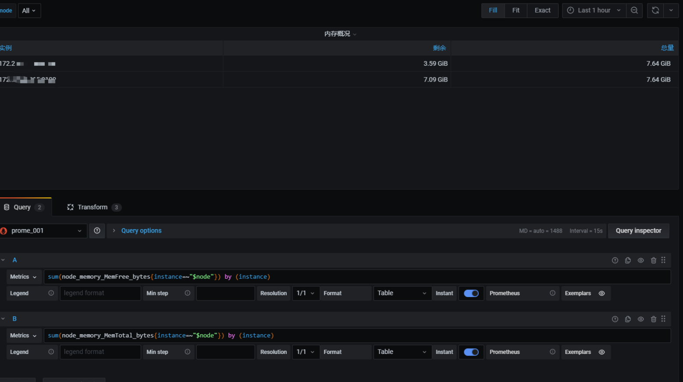
Task: Select the Fit view mode
Action: click(x=516, y=11)
